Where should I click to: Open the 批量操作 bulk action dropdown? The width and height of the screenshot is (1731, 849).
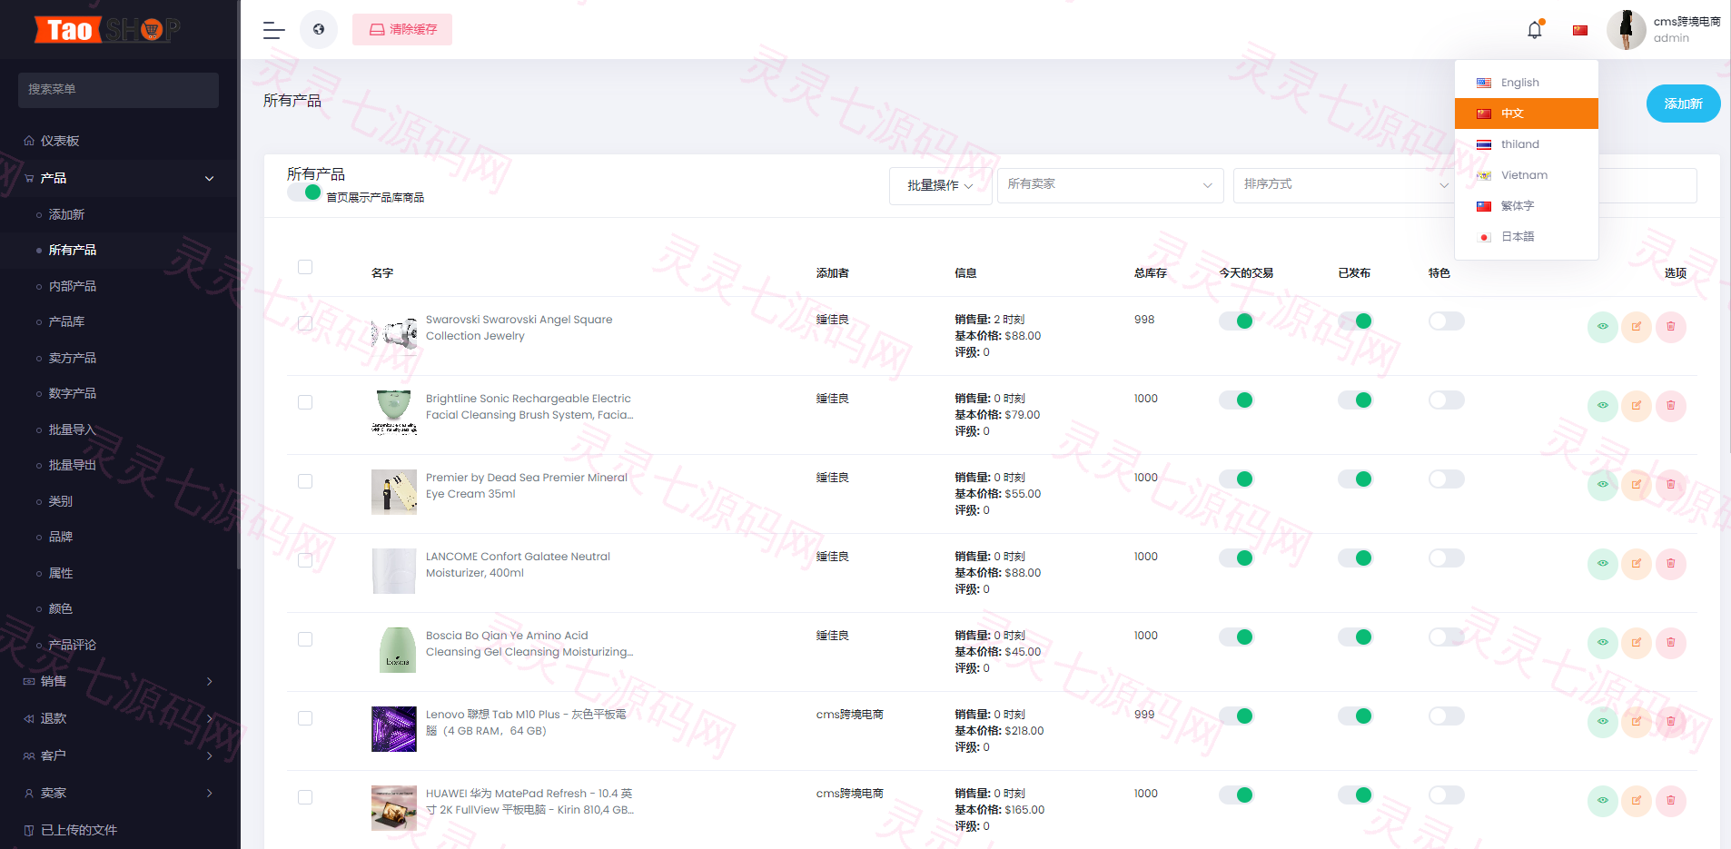pos(940,185)
